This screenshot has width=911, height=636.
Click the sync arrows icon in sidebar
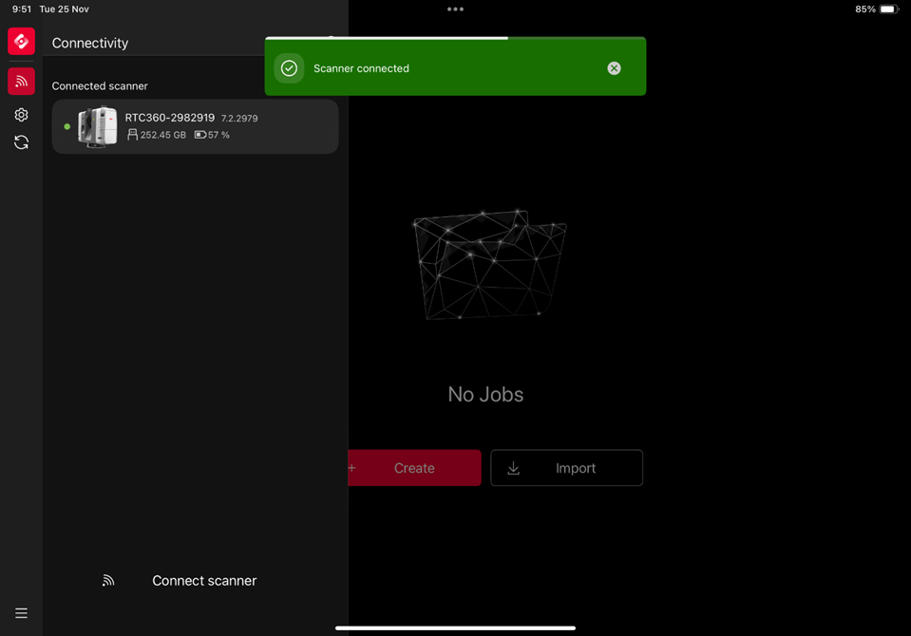click(x=21, y=142)
